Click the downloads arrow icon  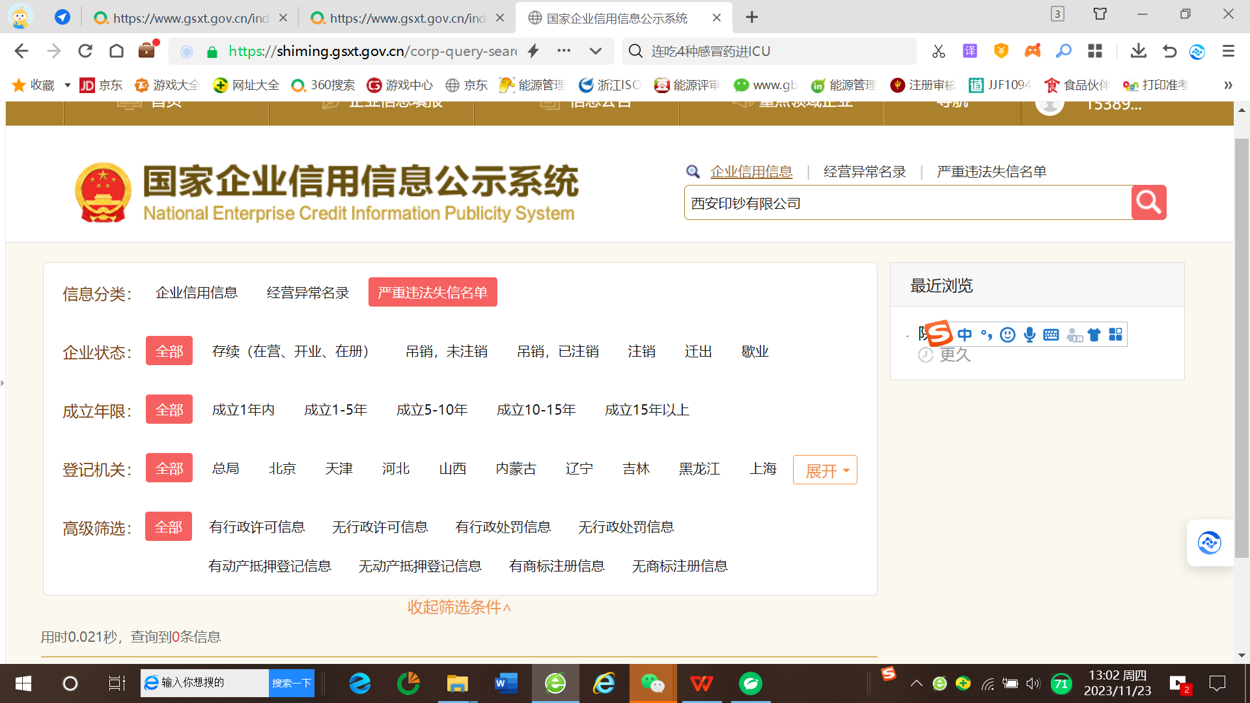pos(1138,51)
